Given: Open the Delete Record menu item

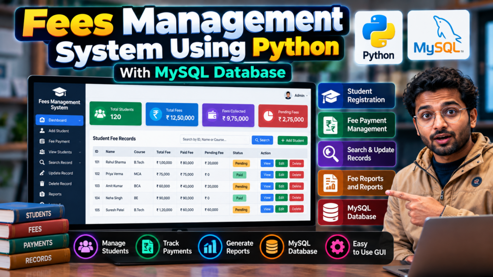Looking at the screenshot, I should [x=59, y=183].
